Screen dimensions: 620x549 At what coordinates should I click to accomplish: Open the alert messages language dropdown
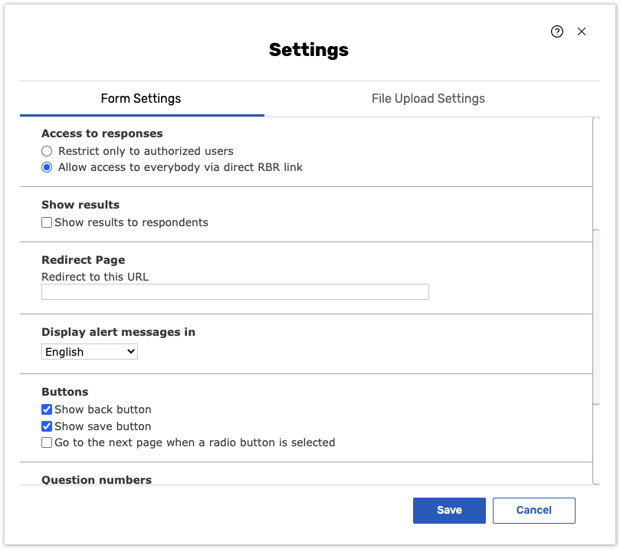click(90, 352)
